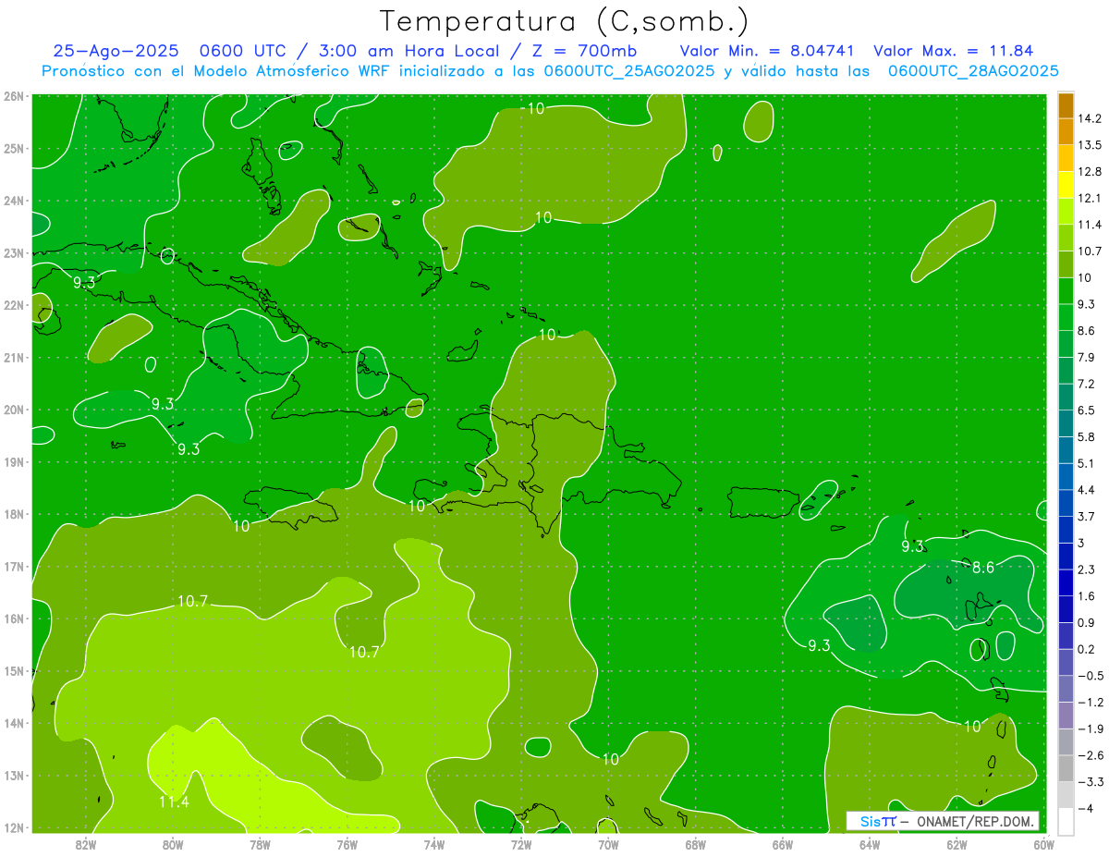Click the "6.5" legend value
Viewport: 1109px width, 857px height.
tap(1087, 410)
